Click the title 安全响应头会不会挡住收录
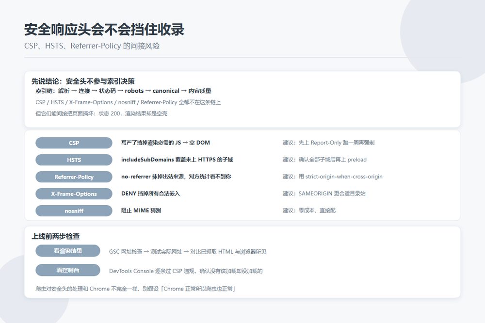The image size is (485, 323). [104, 30]
